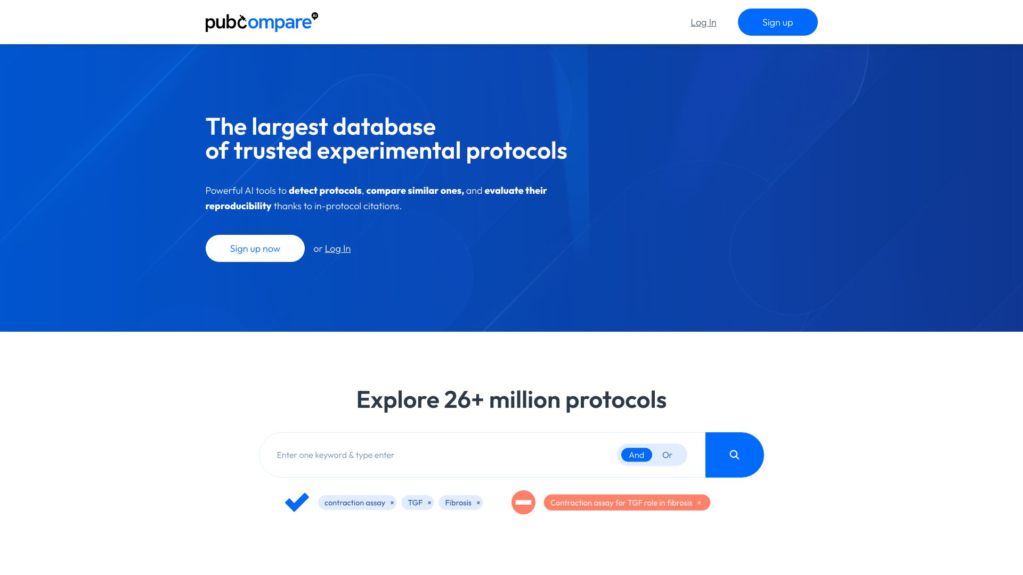Enable keyword combination with And toggle
Viewport: 1023px width, 575px height.
[x=636, y=454]
